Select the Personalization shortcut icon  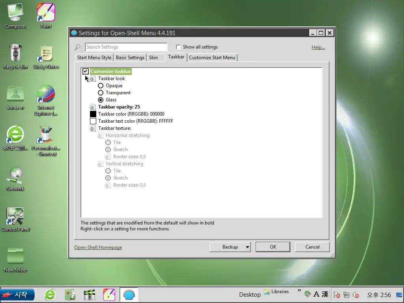(46, 141)
